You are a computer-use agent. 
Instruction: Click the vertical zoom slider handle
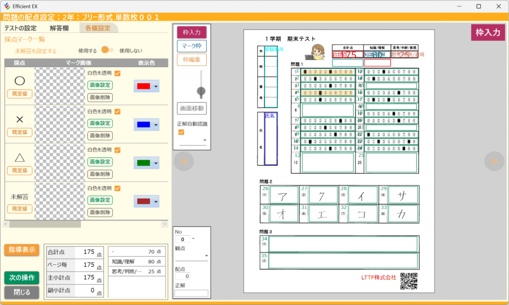coord(201,91)
